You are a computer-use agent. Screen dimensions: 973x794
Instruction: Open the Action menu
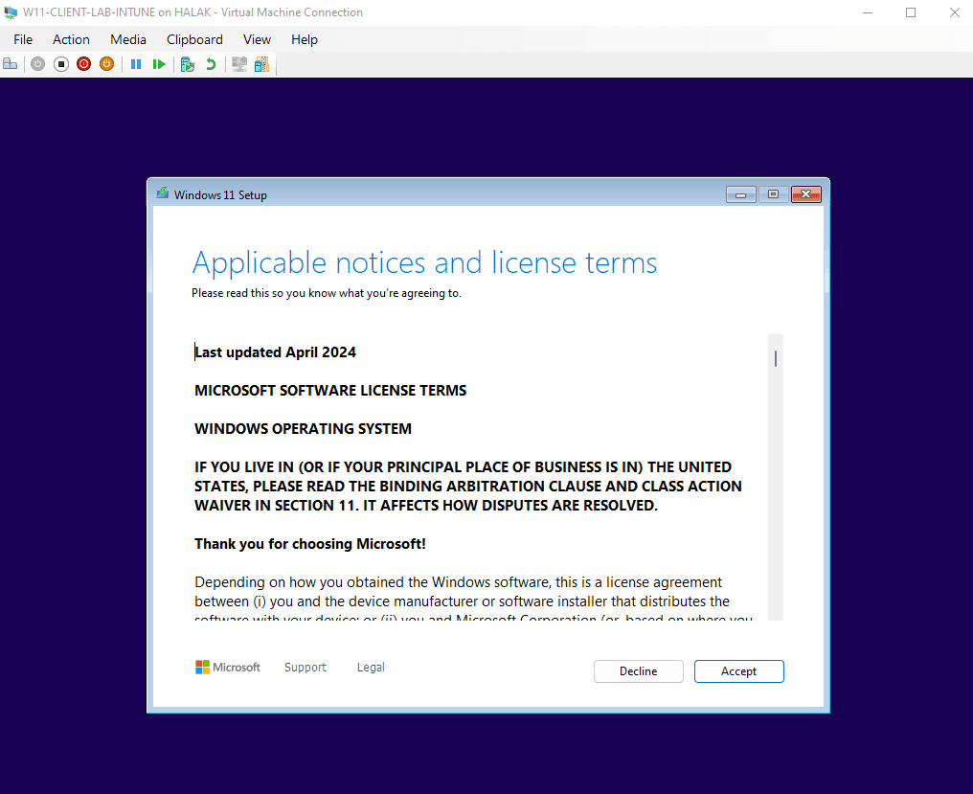[71, 39]
